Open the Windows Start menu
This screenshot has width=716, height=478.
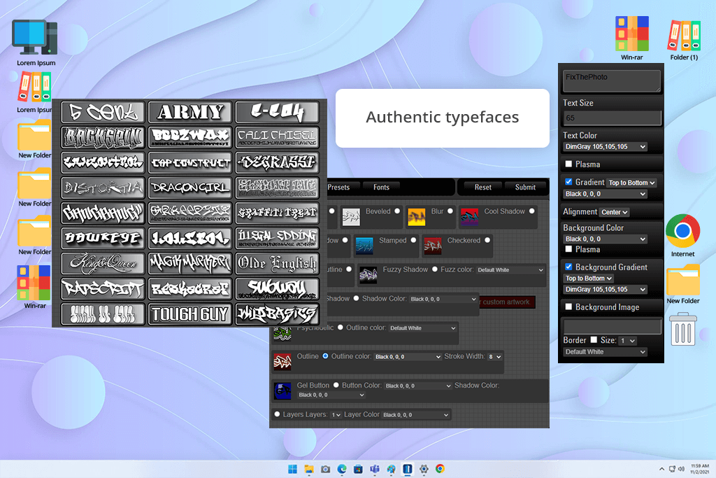293,469
